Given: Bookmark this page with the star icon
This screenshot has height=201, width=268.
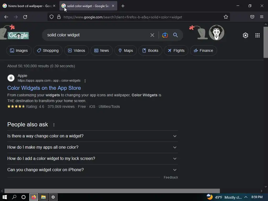Looking at the screenshot, I should coord(226,17).
